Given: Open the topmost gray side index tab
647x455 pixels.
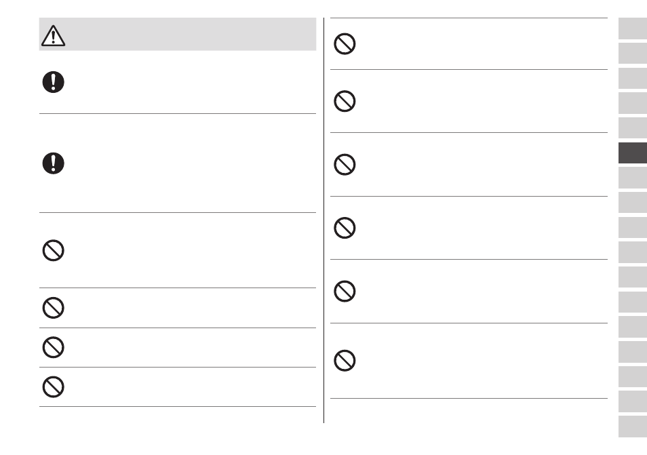Looking at the screenshot, I should (x=633, y=28).
